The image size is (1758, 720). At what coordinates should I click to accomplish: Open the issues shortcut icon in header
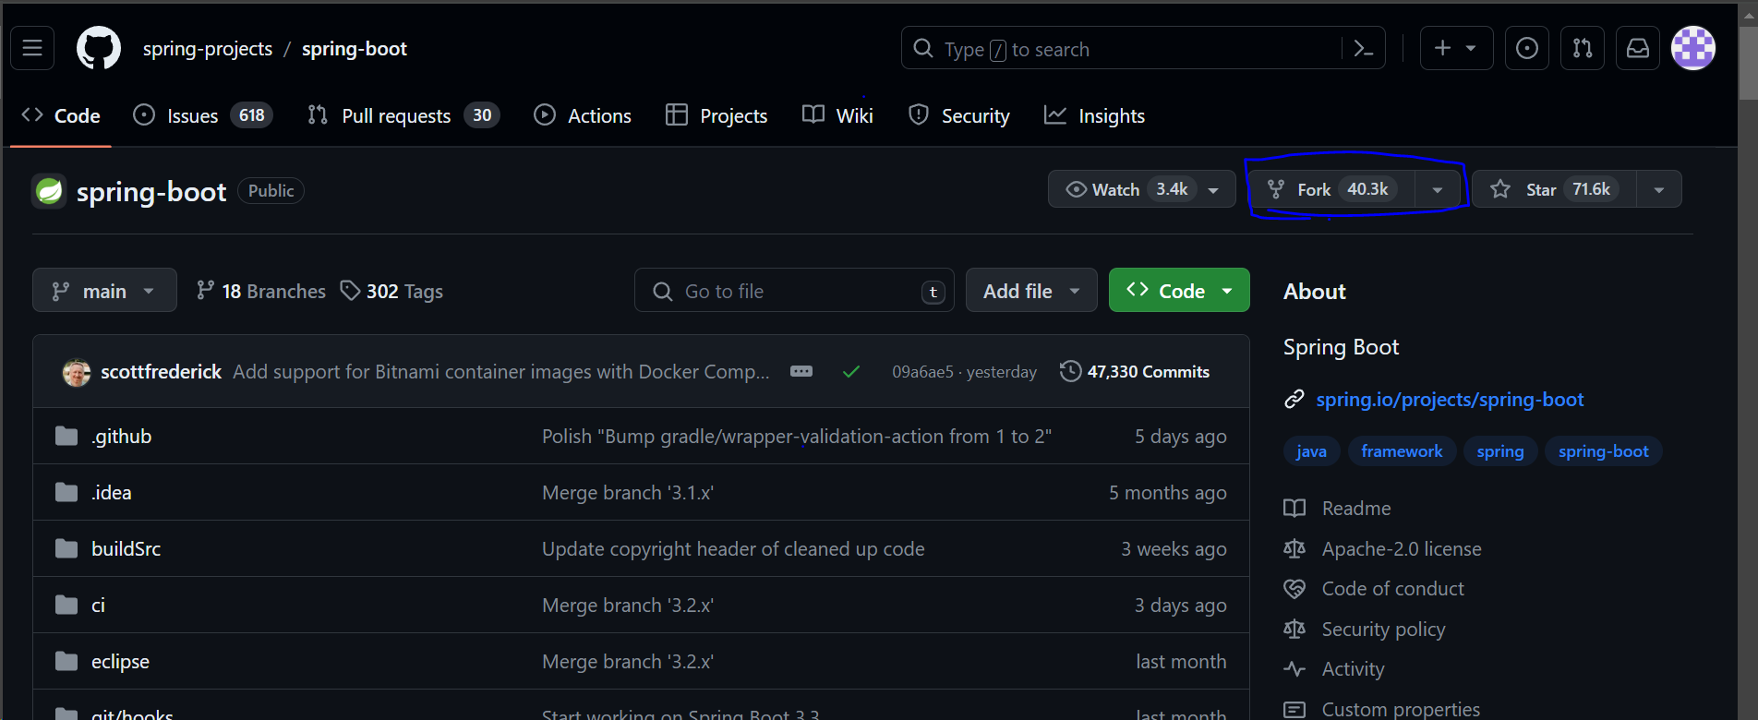click(1527, 48)
